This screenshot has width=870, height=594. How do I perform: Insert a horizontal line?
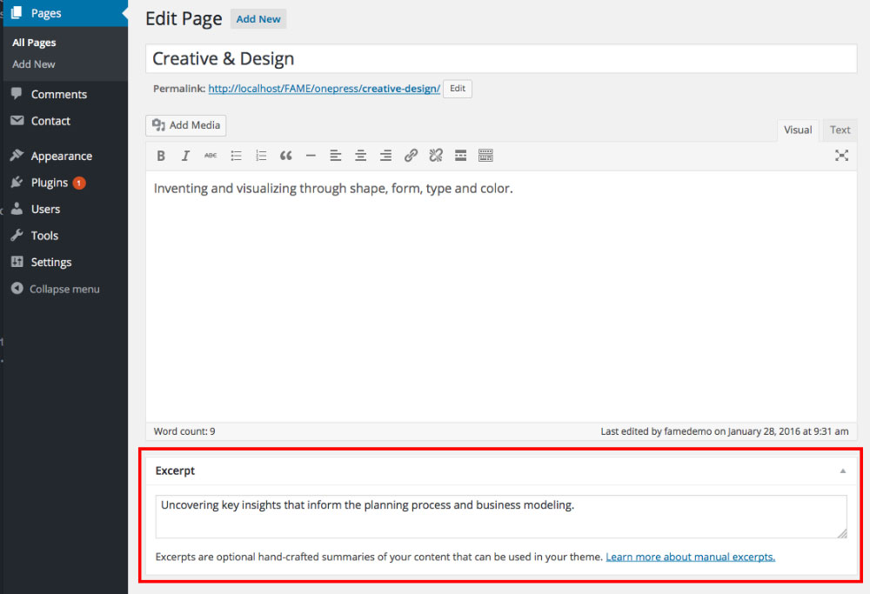coord(311,156)
